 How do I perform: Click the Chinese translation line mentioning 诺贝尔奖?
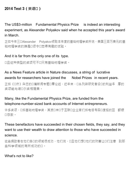click(x=23, y=89)
